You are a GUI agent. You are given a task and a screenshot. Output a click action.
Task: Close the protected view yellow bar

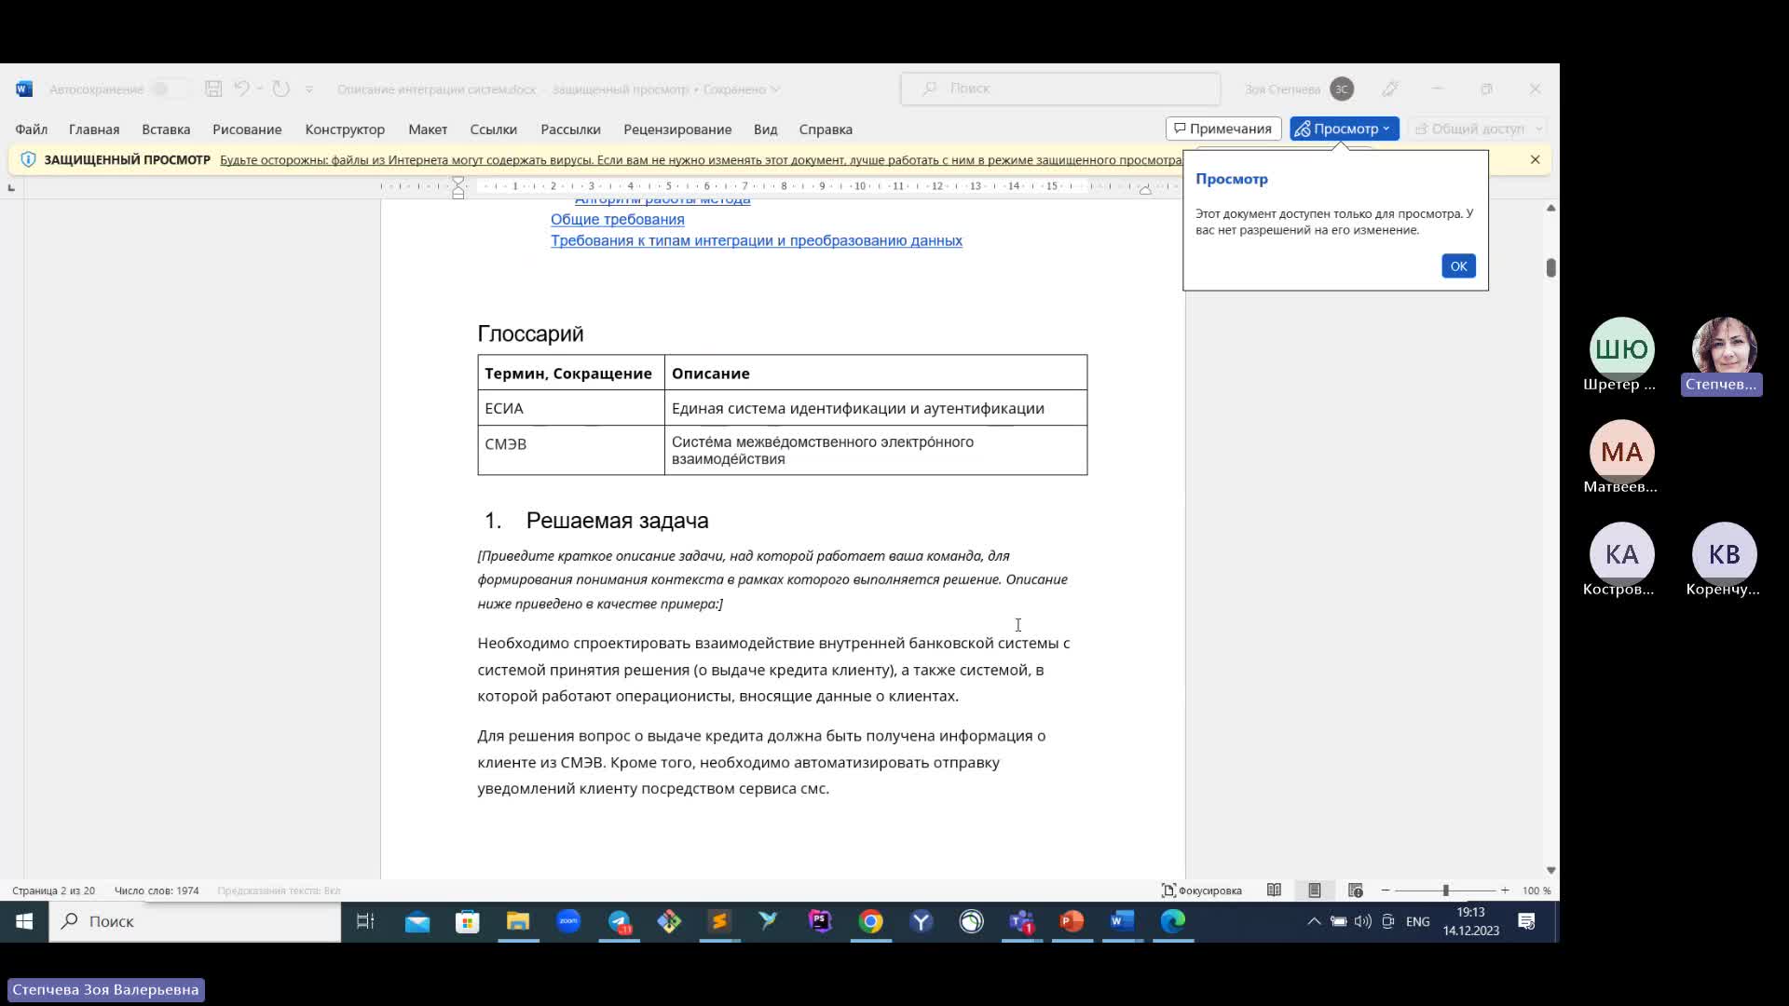(1536, 159)
